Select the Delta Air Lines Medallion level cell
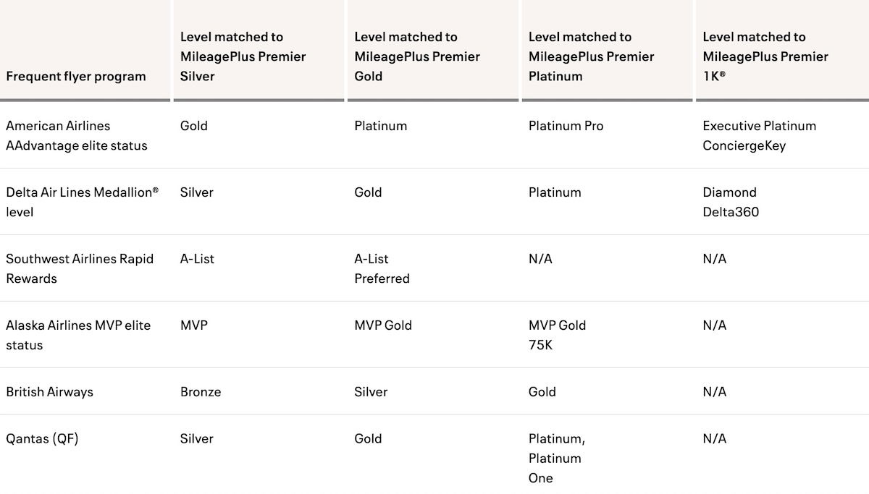 pos(82,202)
